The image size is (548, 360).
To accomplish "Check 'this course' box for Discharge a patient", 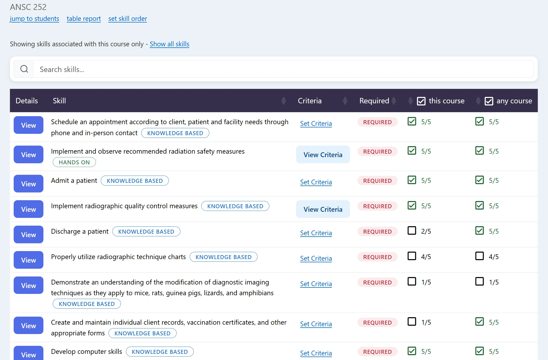I will click(412, 230).
